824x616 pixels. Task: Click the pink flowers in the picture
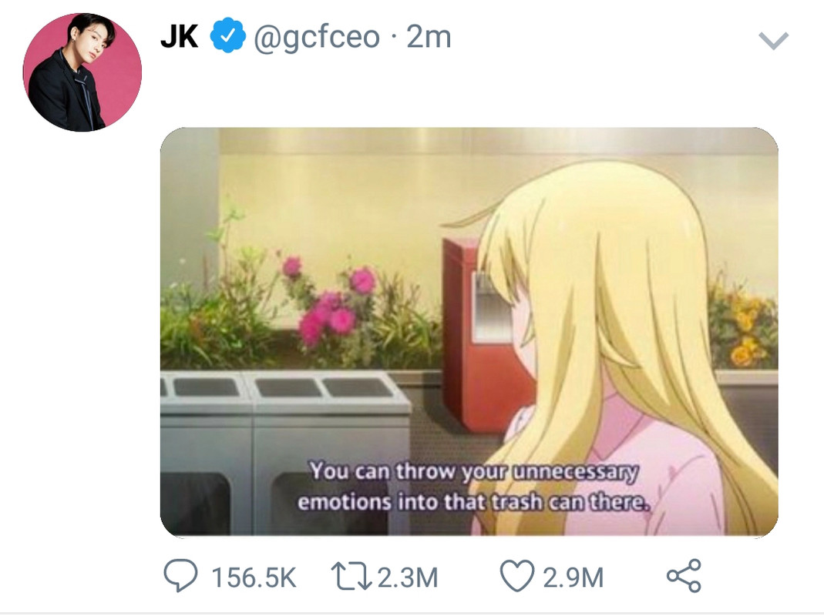(x=333, y=305)
